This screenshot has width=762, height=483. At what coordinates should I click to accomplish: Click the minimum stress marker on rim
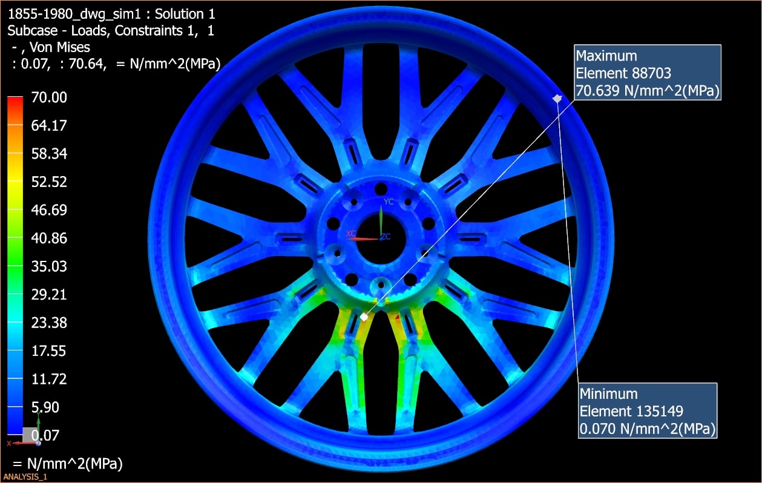click(x=557, y=98)
